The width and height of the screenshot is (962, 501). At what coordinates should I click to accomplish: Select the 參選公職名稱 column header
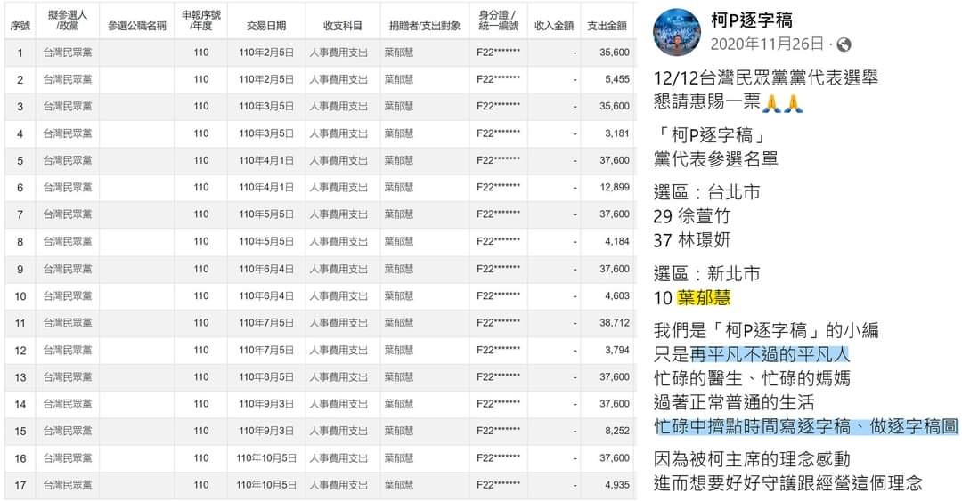tap(137, 26)
